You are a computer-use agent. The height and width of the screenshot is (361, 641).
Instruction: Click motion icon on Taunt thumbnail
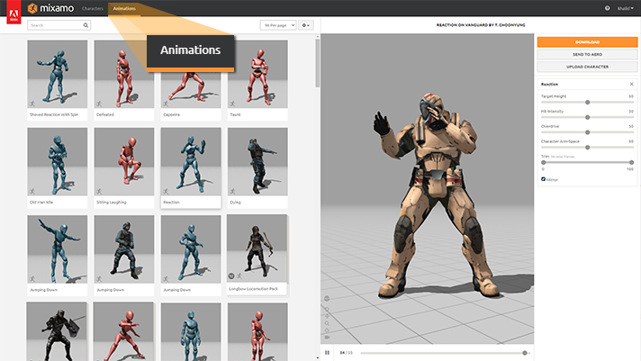232,104
